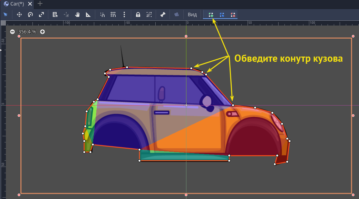This screenshot has width=359, height=199.
Task: Select the edit polygon points tool
Action: tap(222, 15)
